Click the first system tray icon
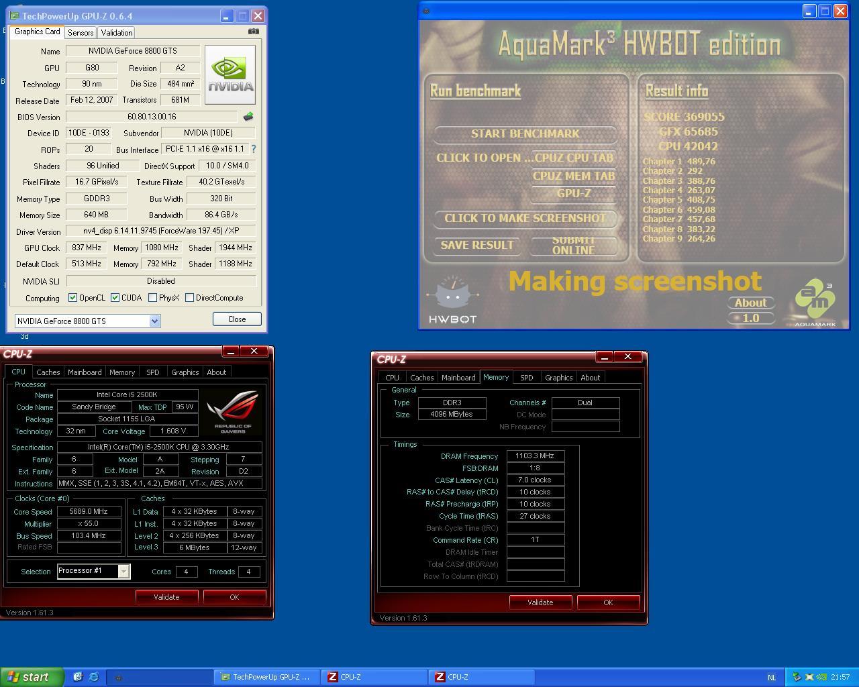This screenshot has height=687, width=859. [797, 677]
